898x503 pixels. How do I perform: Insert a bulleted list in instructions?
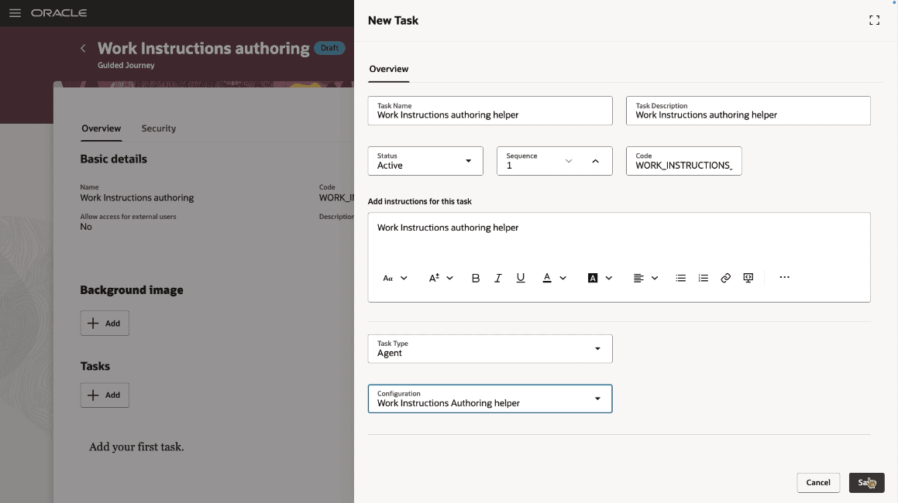pos(680,278)
